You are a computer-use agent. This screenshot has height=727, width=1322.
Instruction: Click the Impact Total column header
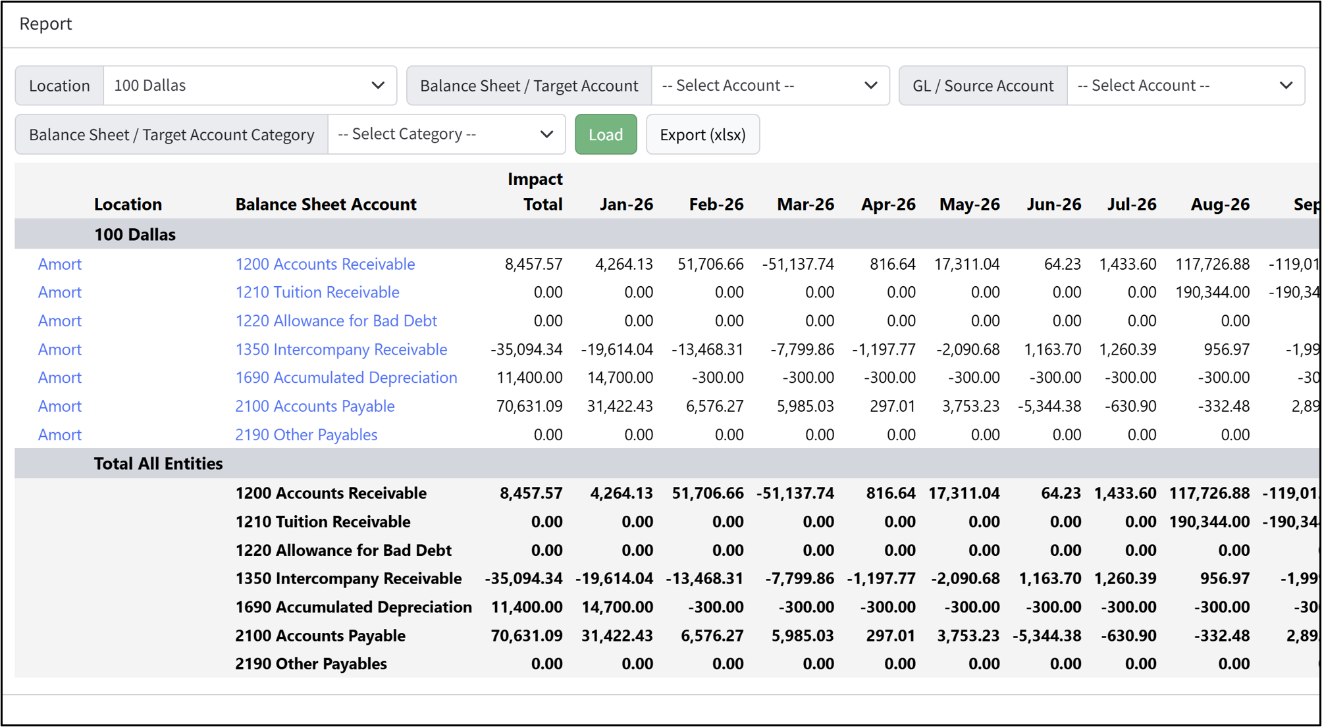[535, 191]
